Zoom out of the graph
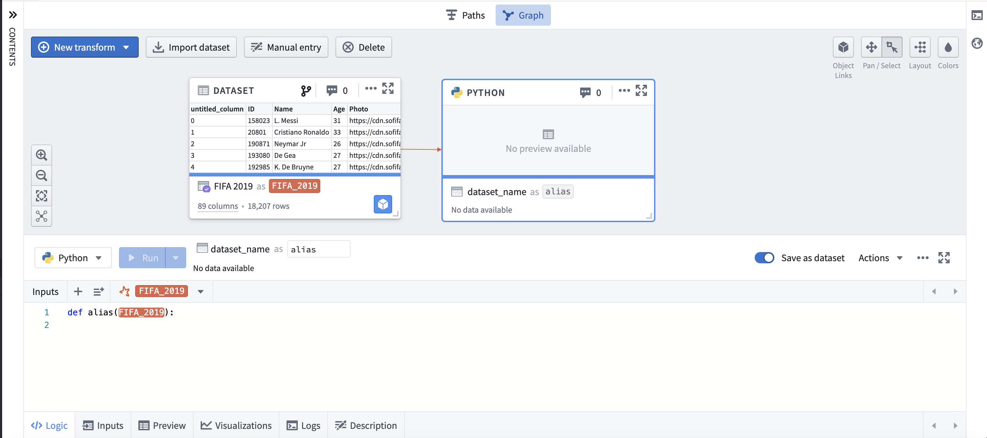The height and width of the screenshot is (438, 987). click(42, 175)
